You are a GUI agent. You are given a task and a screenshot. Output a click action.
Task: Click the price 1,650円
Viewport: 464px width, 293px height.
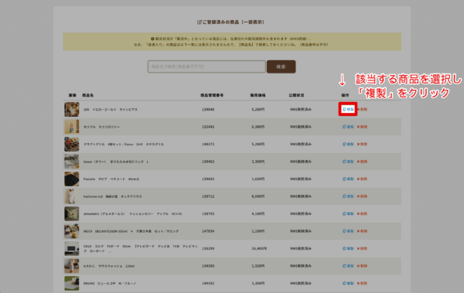[258, 179]
